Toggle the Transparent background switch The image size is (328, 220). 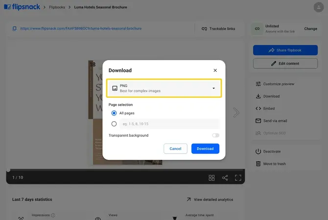point(215,135)
